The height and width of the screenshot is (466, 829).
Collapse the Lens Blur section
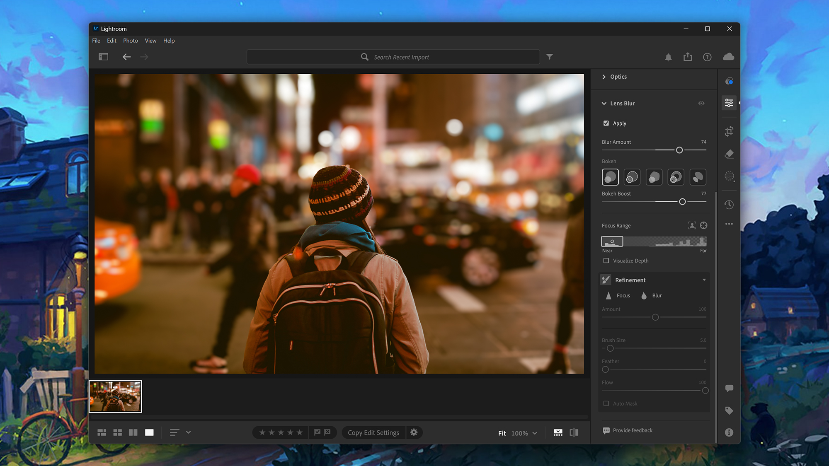604,103
